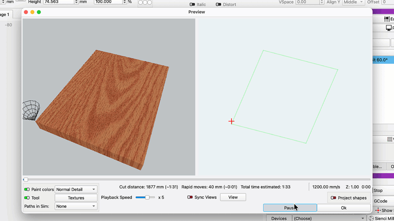Image resolution: width=394 pixels, height=221 pixels.
Task: Click the Sienci Mill device icon
Action: (x=371, y=219)
